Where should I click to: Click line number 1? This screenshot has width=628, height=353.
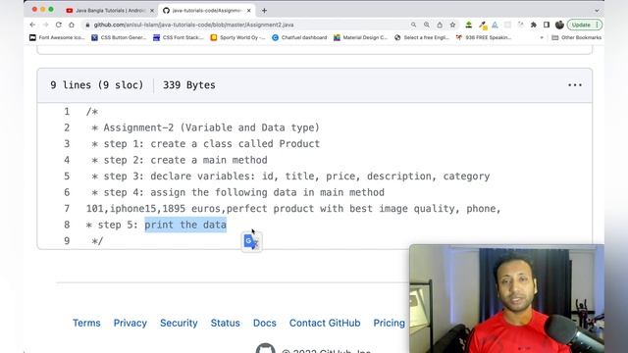(x=67, y=112)
